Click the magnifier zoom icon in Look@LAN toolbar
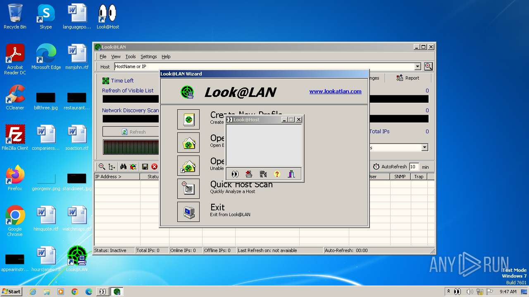 click(102, 167)
